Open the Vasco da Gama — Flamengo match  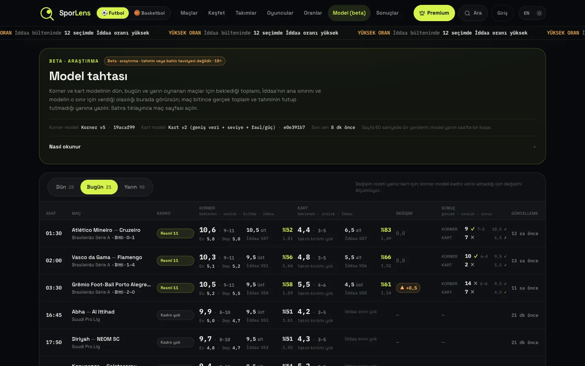pos(292,261)
